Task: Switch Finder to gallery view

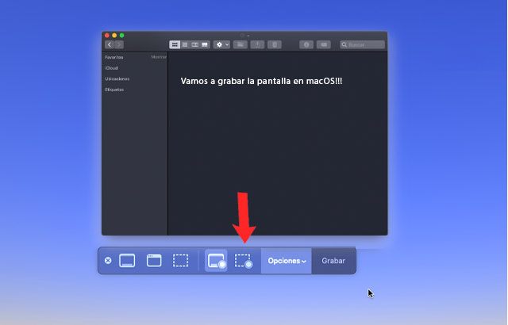Action: 205,45
